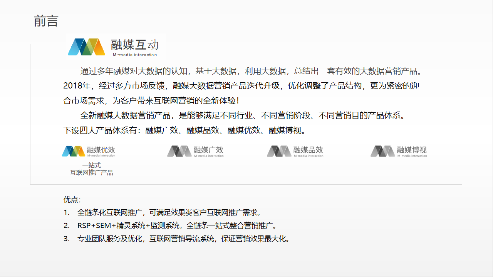Click the M-media interaction subtitle under 融媒互动
Image resolution: width=493 pixels, height=277 pixels.
(135, 55)
